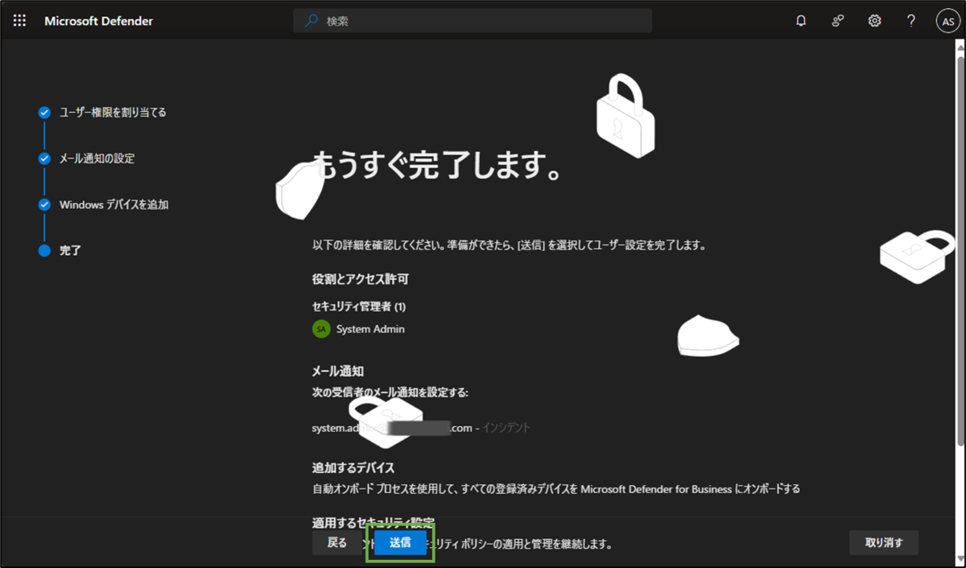Click the 送信 submit button
966x568 pixels.
400,543
